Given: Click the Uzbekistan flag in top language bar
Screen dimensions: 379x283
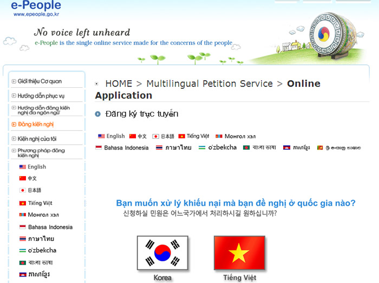Looking at the screenshot, I should point(202,147).
